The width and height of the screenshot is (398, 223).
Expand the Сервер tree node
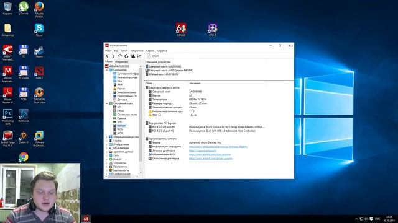pyautogui.click(x=107, y=141)
